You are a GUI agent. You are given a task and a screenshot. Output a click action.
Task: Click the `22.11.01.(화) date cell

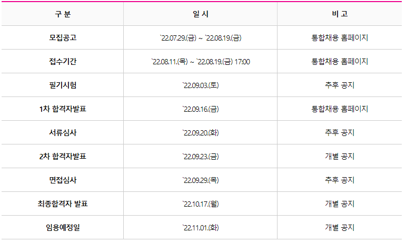[201, 228]
